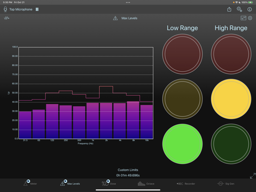
Task: Tap the Low Range red indicator
Action: 182,54
